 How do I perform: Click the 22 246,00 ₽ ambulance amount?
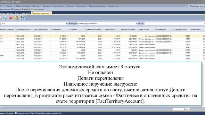(x=116, y=44)
